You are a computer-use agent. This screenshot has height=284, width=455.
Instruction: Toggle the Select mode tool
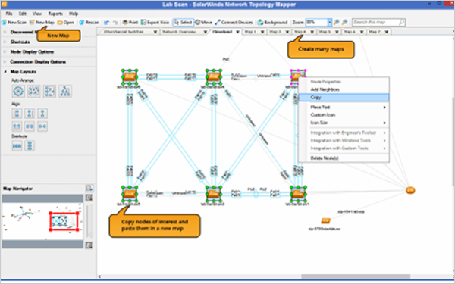(x=183, y=22)
